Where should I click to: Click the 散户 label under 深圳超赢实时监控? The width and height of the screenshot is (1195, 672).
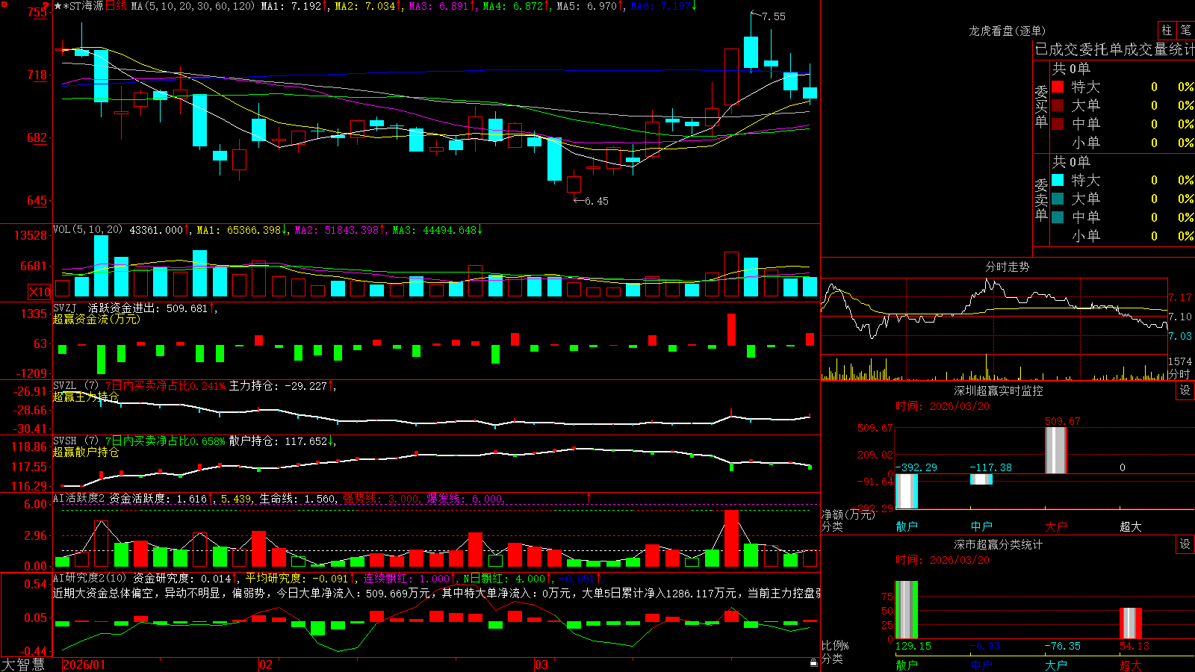pyautogui.click(x=907, y=526)
